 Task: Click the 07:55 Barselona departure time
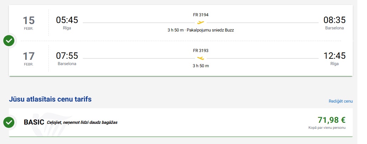point(67,56)
